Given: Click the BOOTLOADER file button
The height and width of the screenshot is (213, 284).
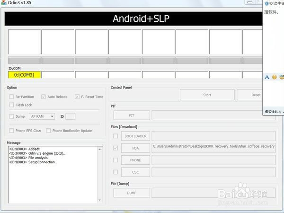Looking at the screenshot, I should (135, 136).
